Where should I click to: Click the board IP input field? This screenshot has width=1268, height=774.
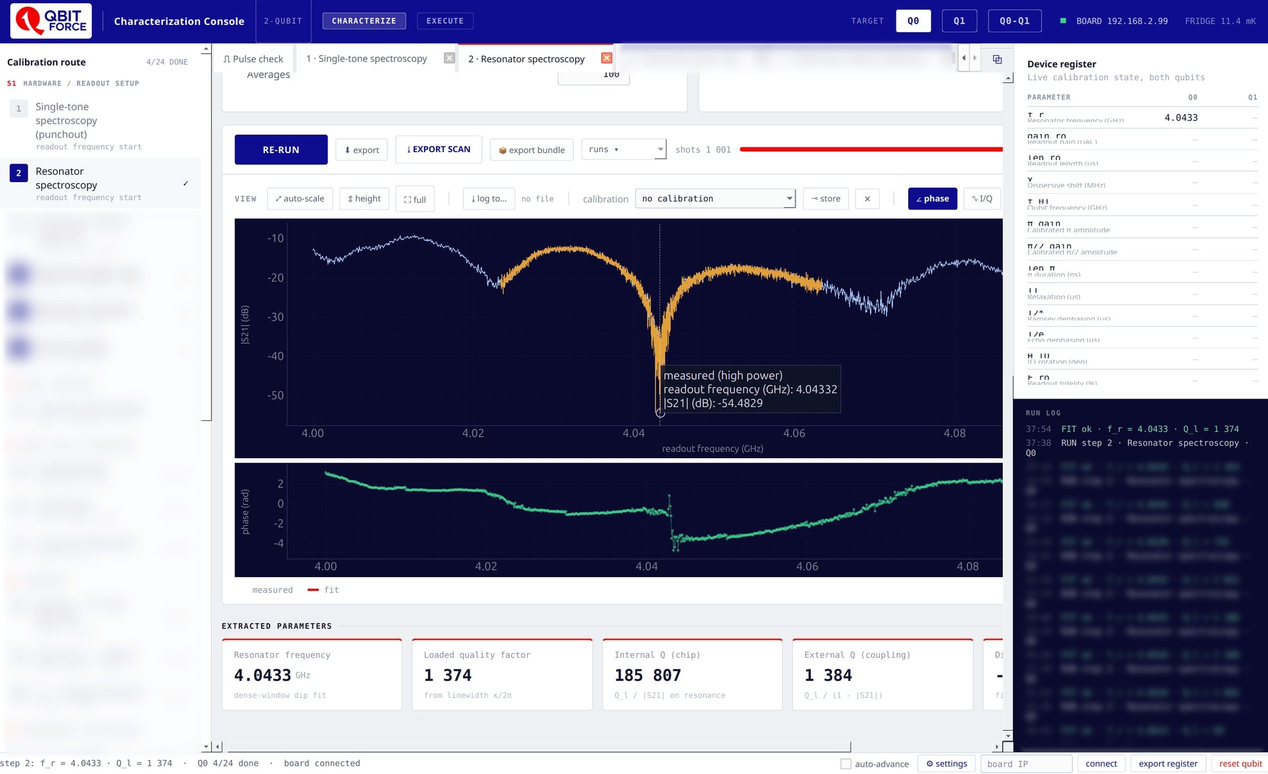pos(1026,763)
